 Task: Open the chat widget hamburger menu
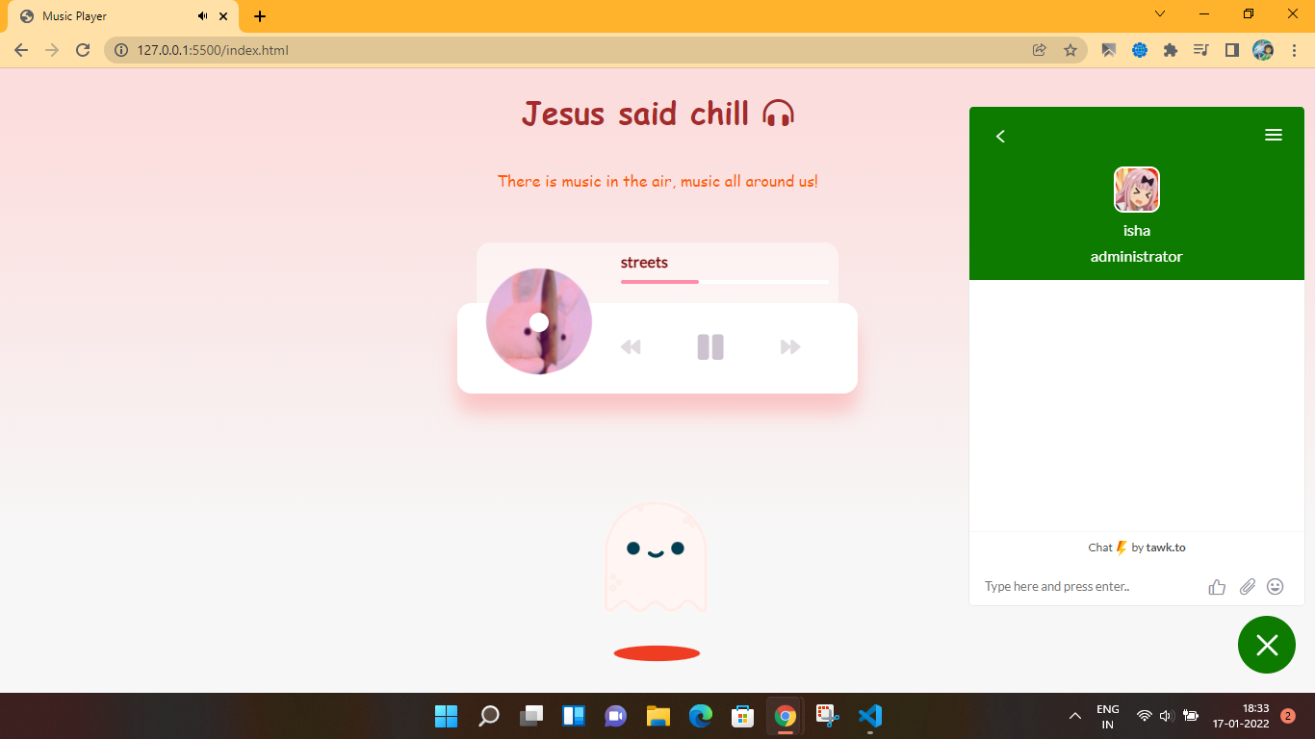(1273, 135)
